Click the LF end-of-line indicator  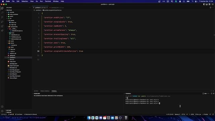pos(187,114)
